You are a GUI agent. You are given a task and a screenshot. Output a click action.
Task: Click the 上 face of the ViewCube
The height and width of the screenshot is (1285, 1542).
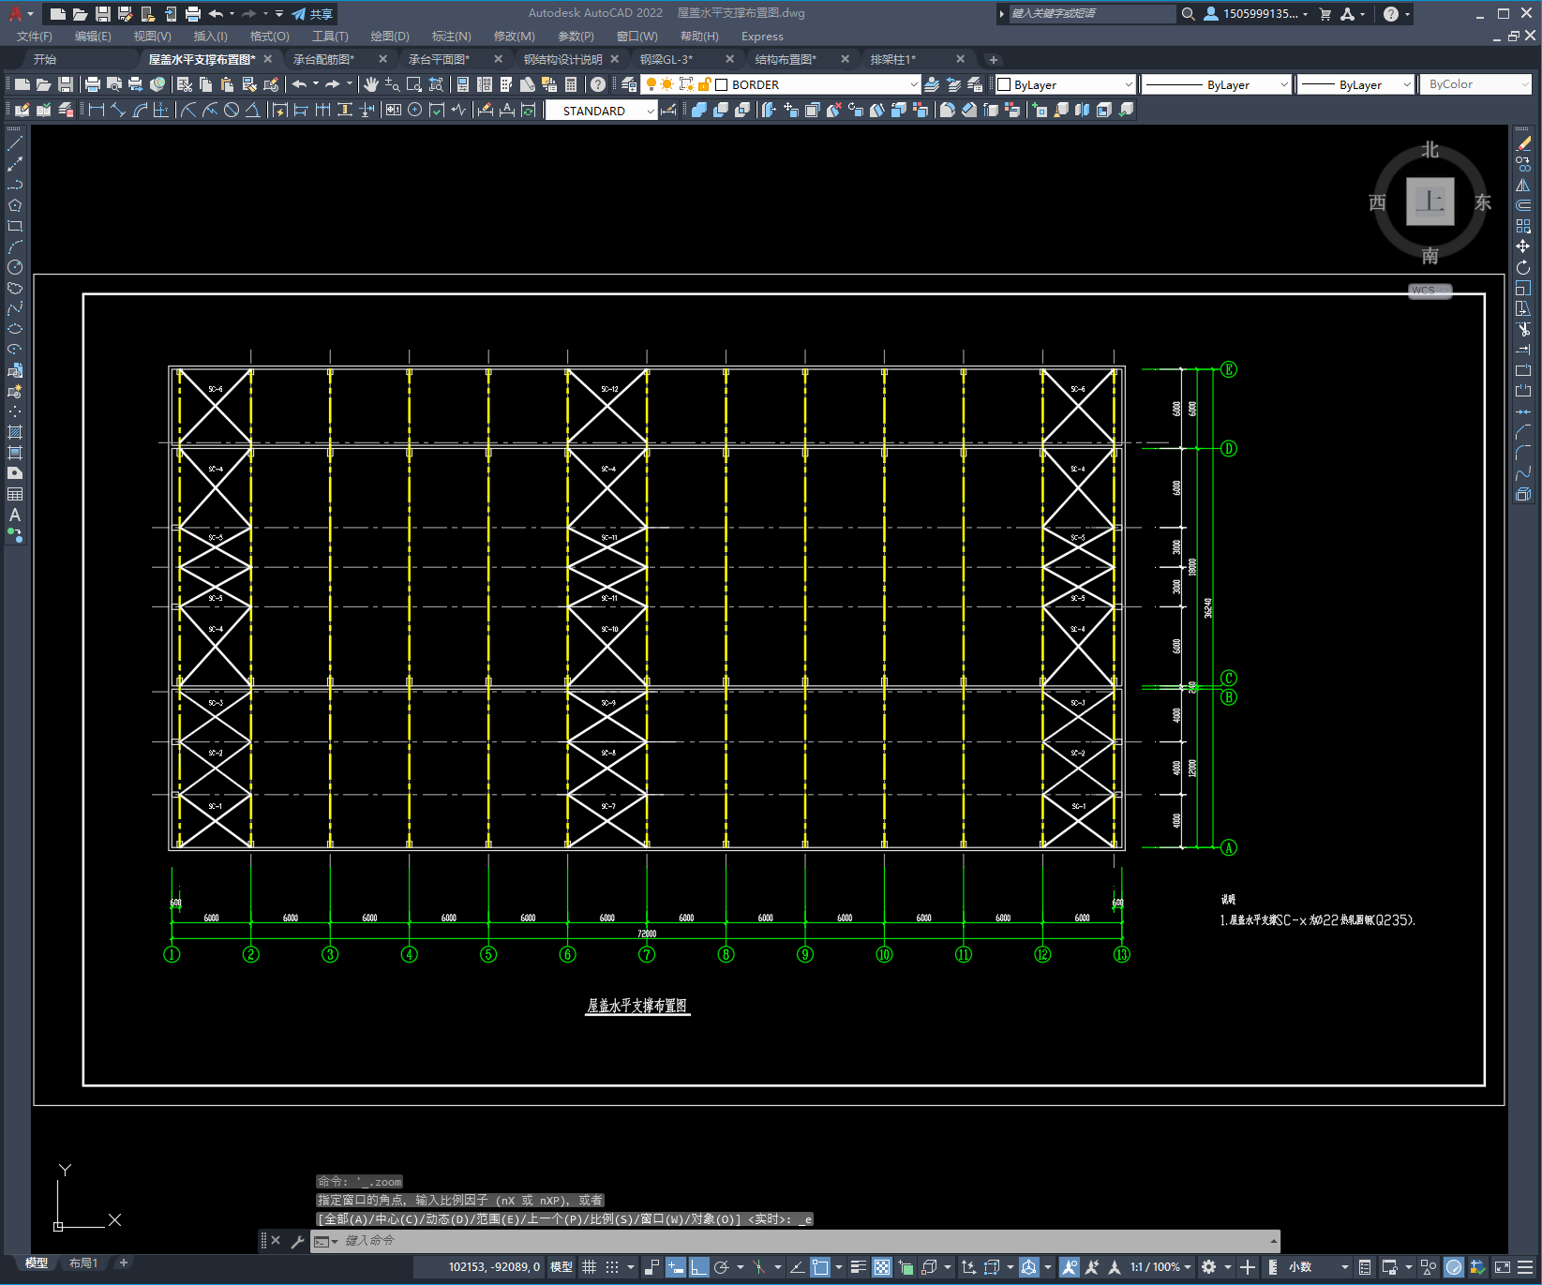[x=1430, y=202]
